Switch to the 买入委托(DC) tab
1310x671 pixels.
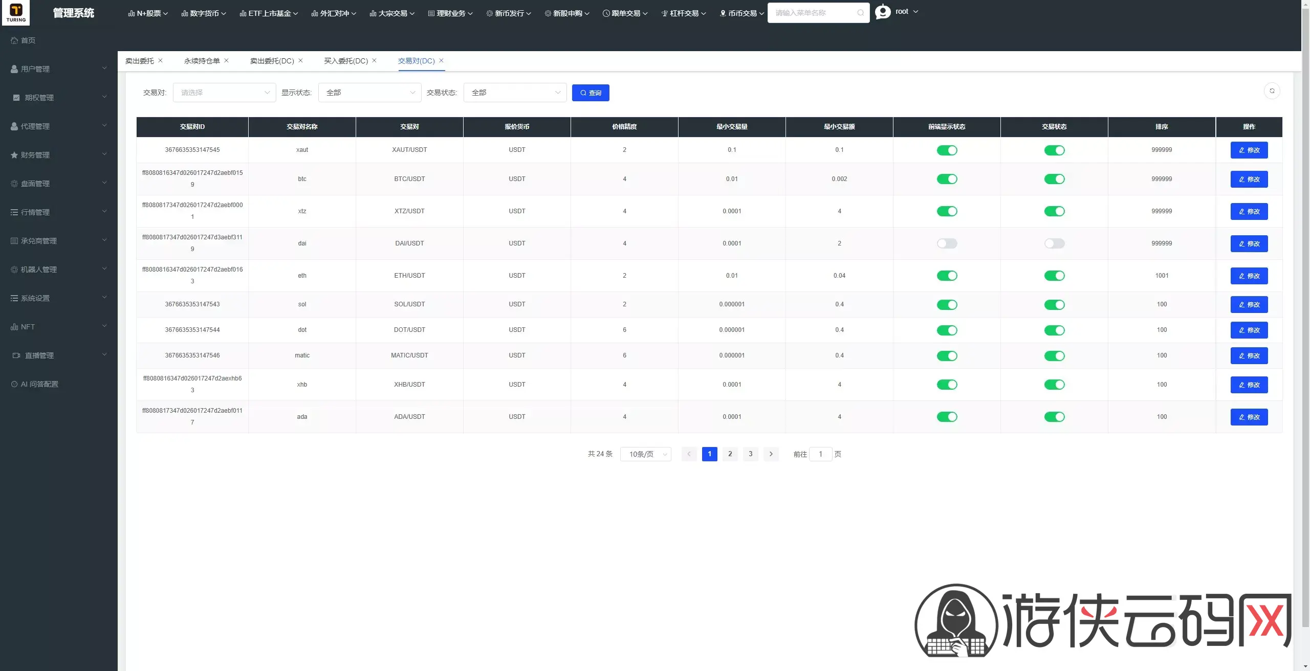pyautogui.click(x=346, y=61)
